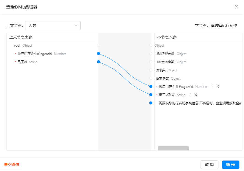Toggle the empty port beside 请求参数

point(150,78)
